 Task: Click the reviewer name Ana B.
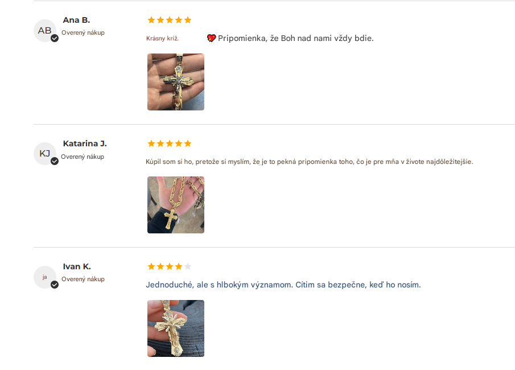click(x=76, y=20)
